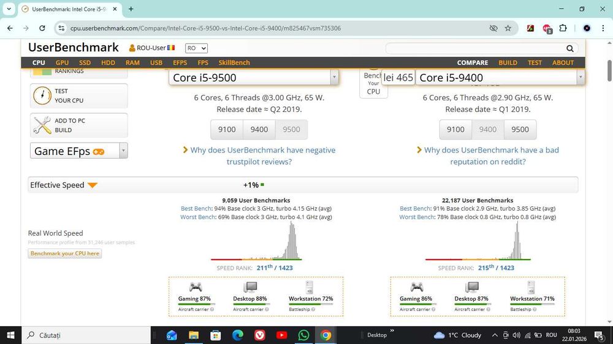Open YouTube from the taskbar
Viewport: 613px width, 344px height.
pos(281,335)
